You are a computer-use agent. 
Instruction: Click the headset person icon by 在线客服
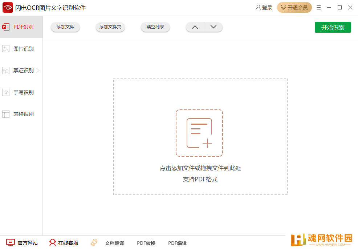point(53,242)
